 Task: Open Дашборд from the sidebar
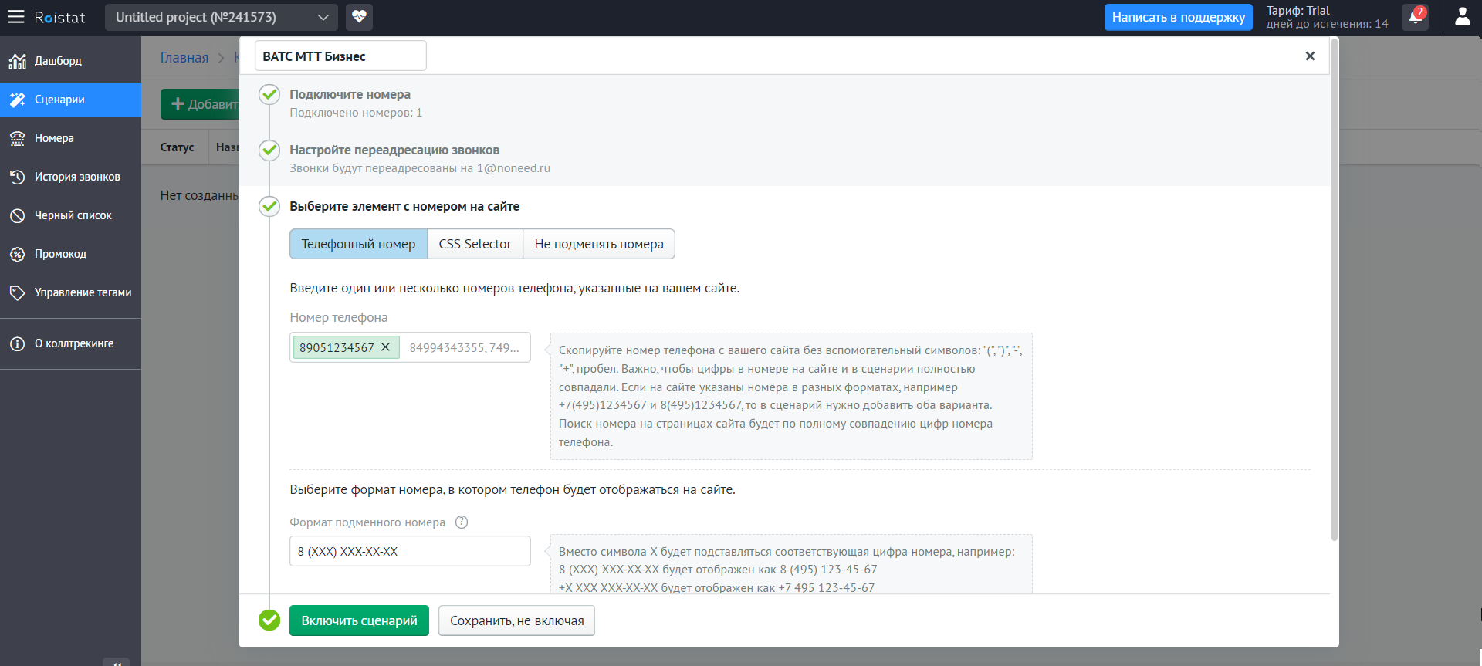58,61
